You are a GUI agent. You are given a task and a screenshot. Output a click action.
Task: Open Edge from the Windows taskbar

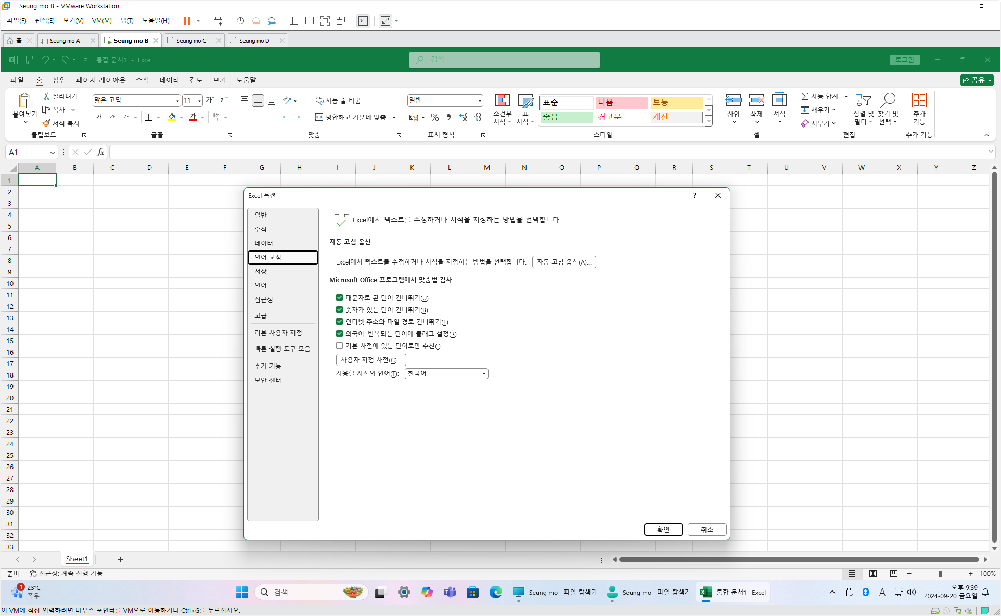point(495,592)
